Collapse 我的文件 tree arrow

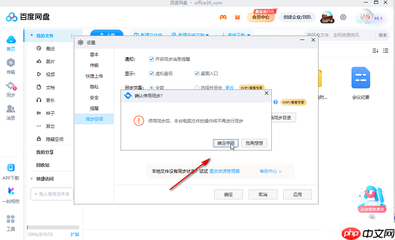[x=32, y=36]
